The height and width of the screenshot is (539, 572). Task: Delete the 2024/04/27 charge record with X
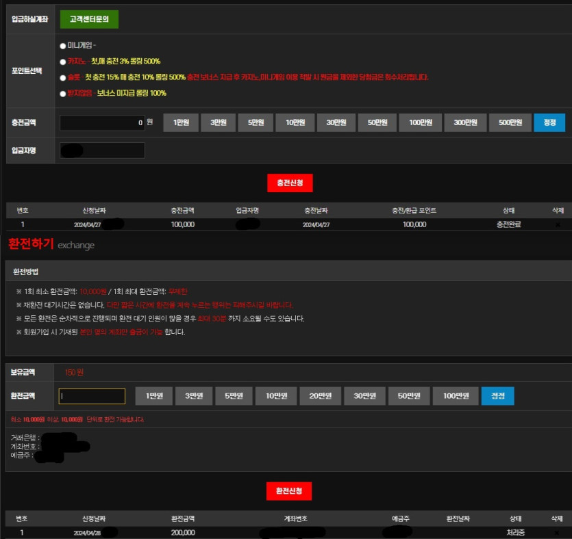tap(557, 224)
